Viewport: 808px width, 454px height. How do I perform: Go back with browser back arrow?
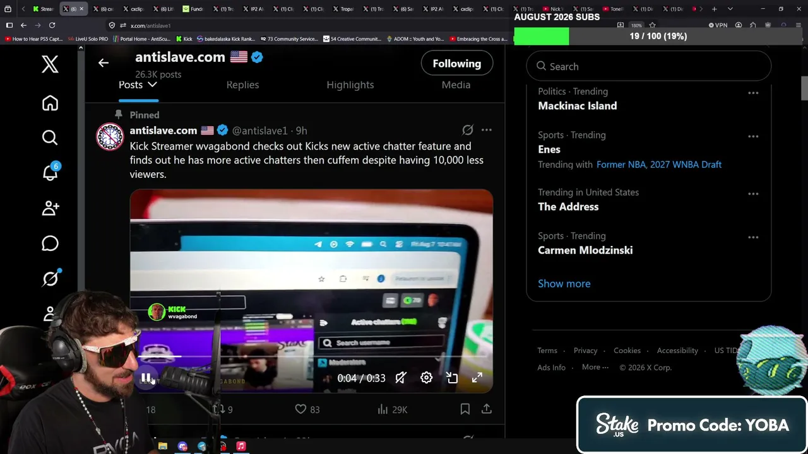click(23, 25)
